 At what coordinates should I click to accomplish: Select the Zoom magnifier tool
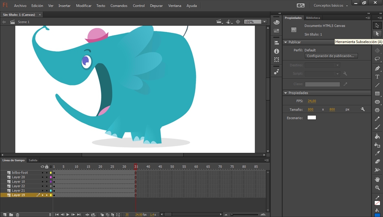point(377,188)
